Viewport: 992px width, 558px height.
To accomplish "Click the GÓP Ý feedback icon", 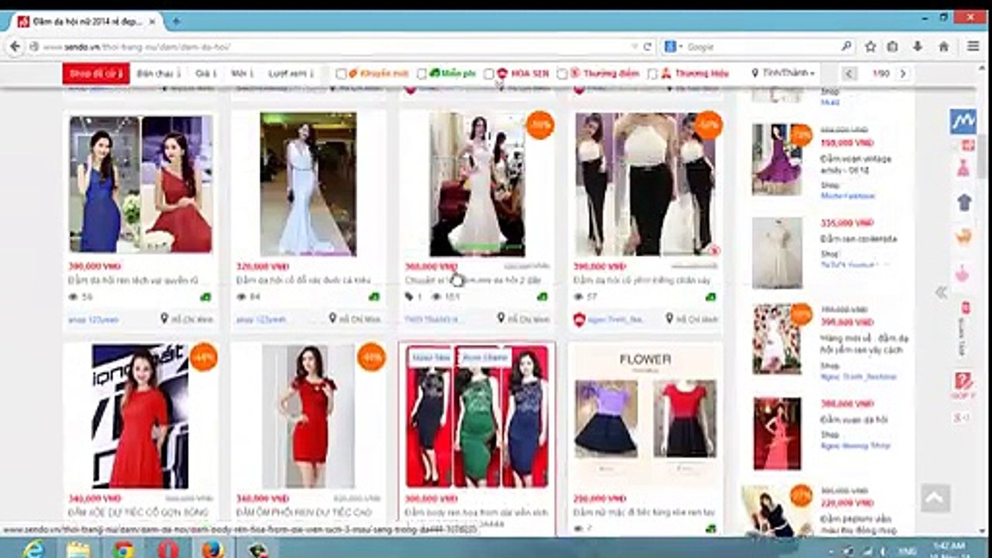I will point(963,385).
